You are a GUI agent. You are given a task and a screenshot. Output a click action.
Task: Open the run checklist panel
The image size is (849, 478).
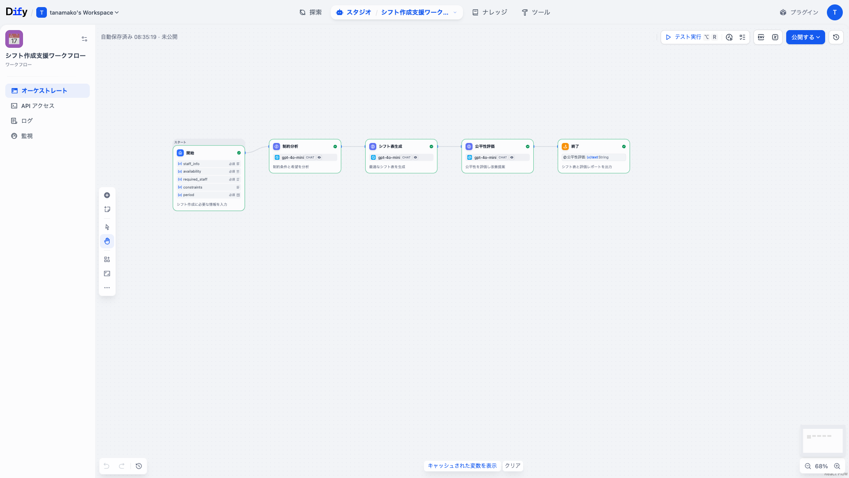click(742, 37)
